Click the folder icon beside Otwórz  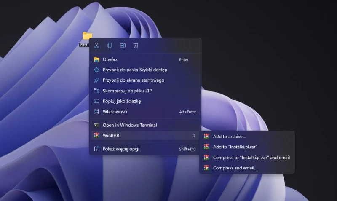[97, 59]
